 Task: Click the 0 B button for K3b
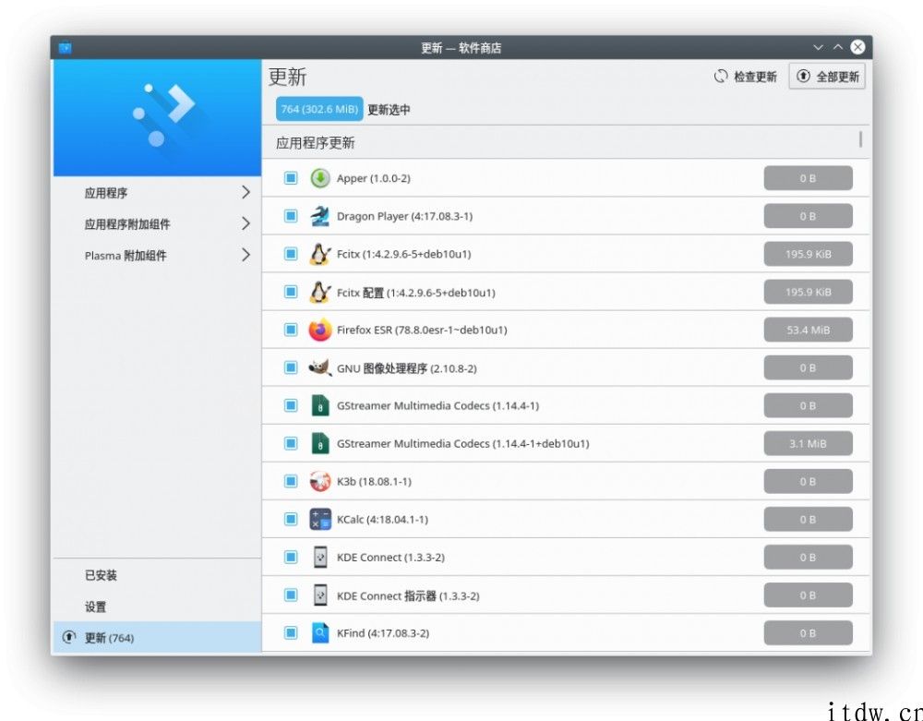(x=808, y=482)
